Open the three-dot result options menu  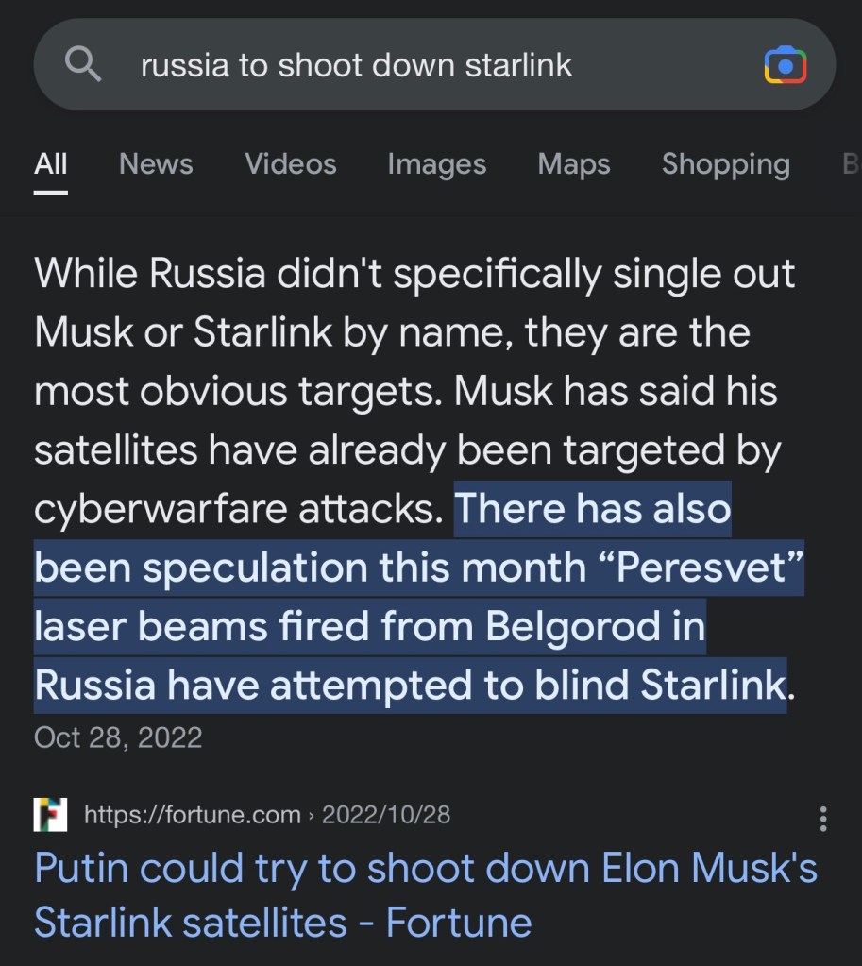tap(823, 819)
